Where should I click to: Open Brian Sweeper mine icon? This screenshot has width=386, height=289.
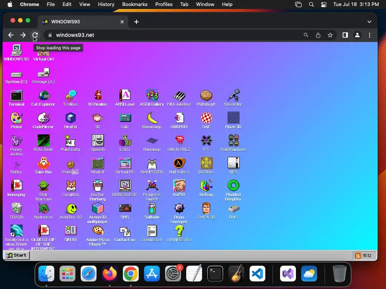[x=179, y=213]
